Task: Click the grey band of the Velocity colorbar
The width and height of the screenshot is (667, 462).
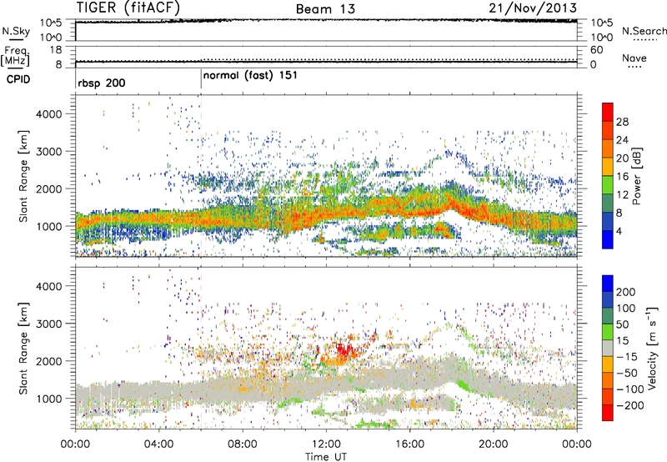Action: click(608, 349)
